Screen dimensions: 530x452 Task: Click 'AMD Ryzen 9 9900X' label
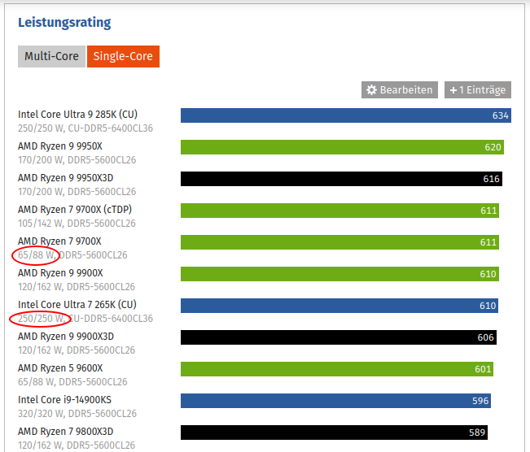pos(60,273)
